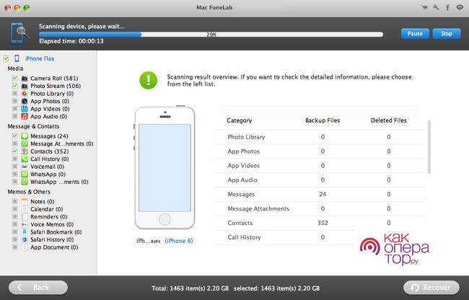Click the Photo Stream icon
This screenshot has height=300, width=469.
point(25,86)
